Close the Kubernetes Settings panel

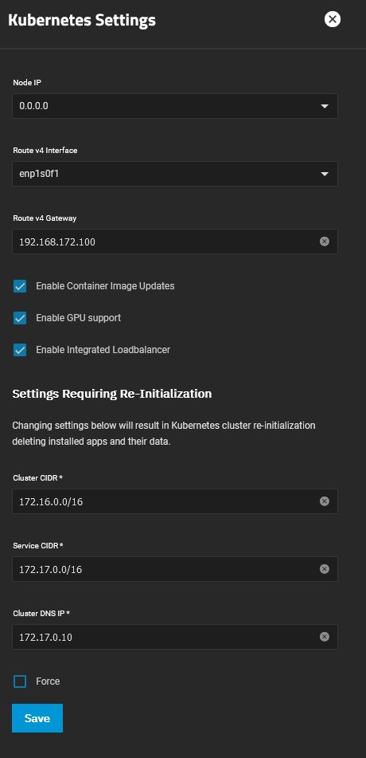[333, 19]
